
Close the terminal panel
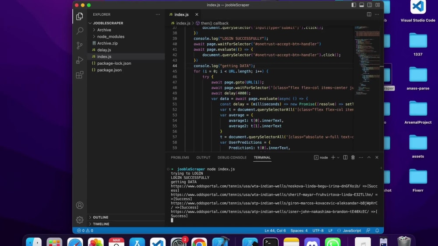[377, 157]
